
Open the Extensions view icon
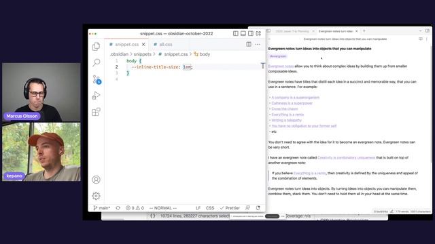[96, 112]
